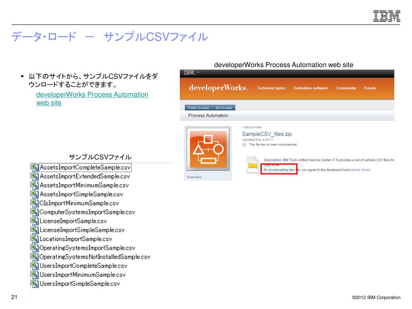The height and width of the screenshot is (309, 412).
Task: Click the recommend star icon
Action: pyautogui.click(x=244, y=144)
